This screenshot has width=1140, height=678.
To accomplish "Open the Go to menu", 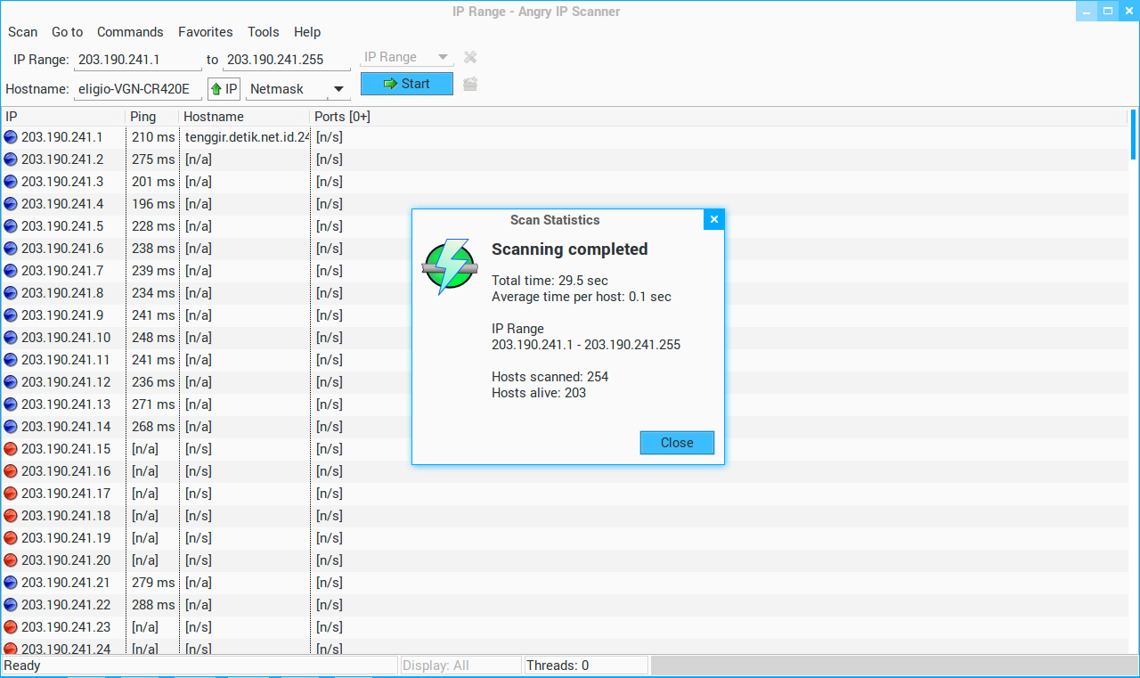I will tap(67, 32).
